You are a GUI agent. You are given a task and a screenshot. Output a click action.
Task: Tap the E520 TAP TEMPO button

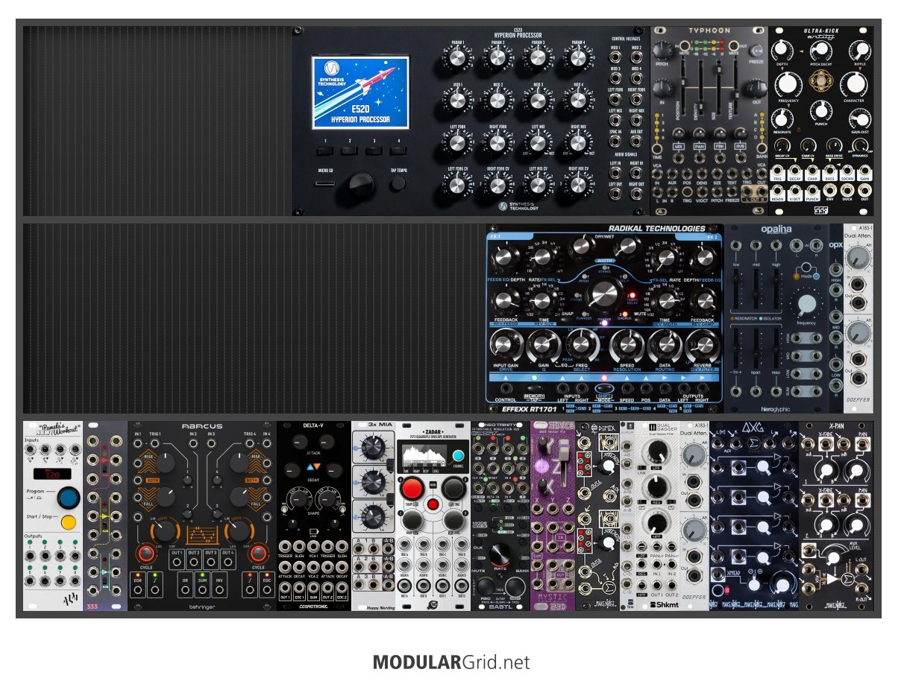[398, 183]
